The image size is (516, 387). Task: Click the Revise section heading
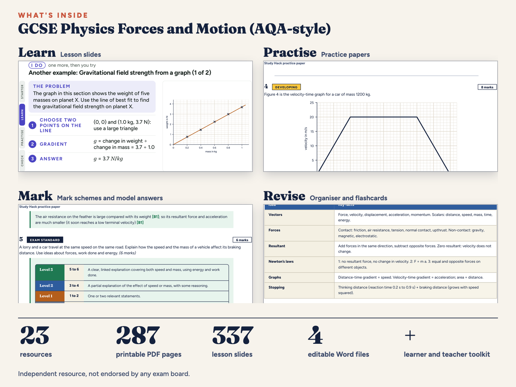pyautogui.click(x=284, y=196)
